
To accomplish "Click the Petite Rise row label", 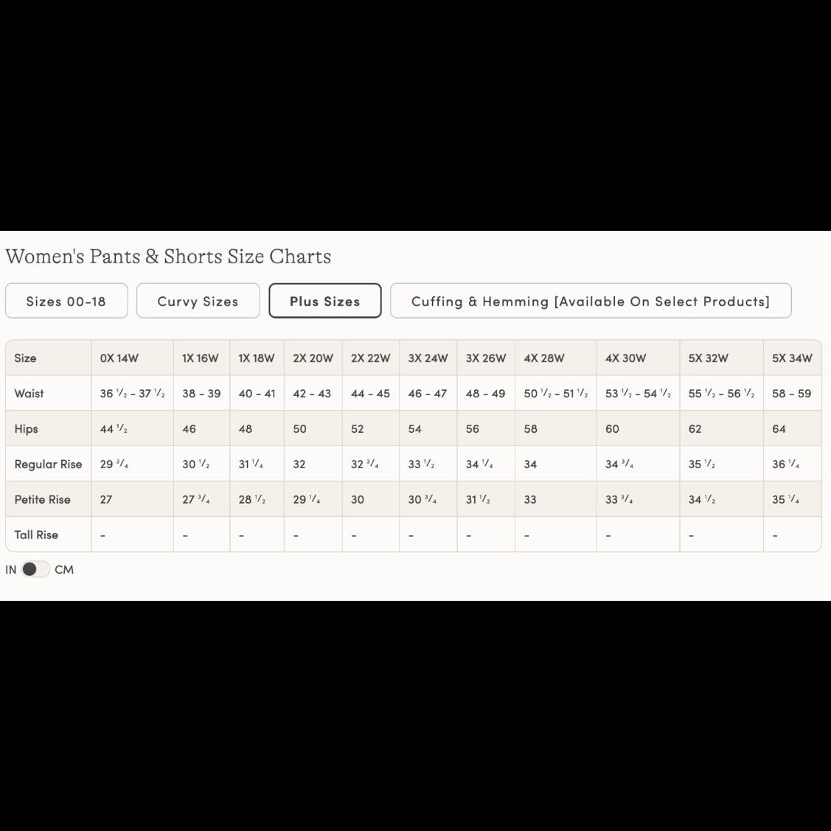I will 43,499.
